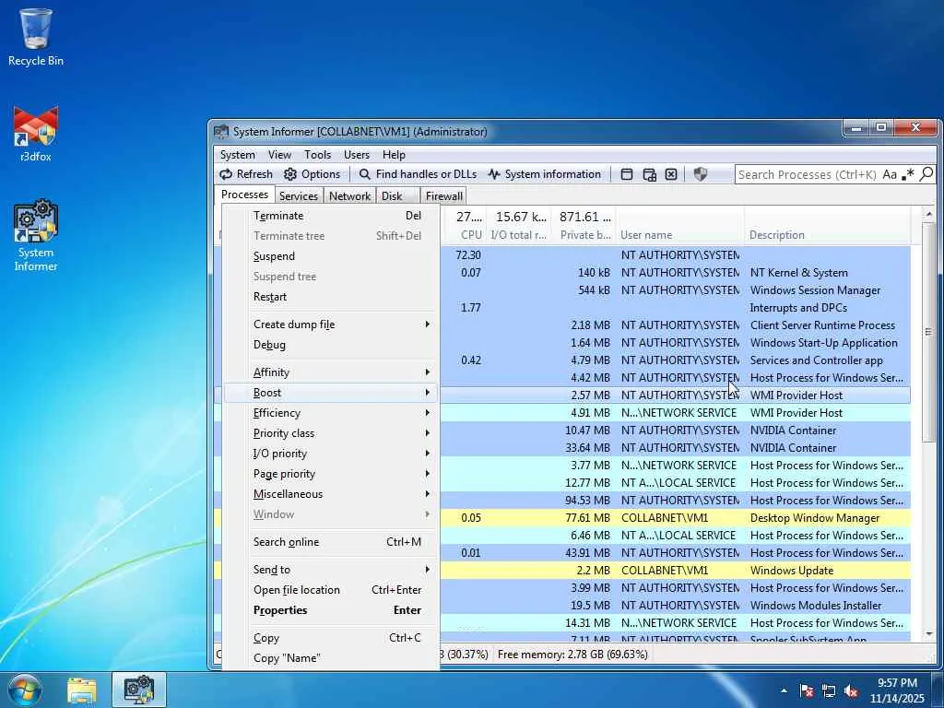944x708 pixels.
Task: Open the Users menu
Action: [x=357, y=155]
